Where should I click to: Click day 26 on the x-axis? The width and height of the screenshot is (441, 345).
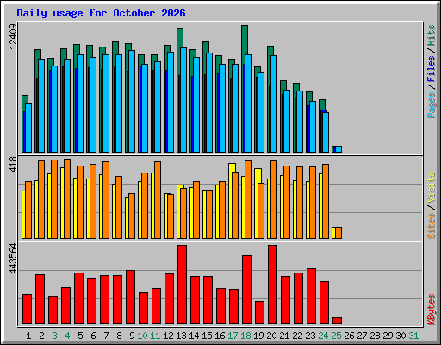[x=349, y=336]
